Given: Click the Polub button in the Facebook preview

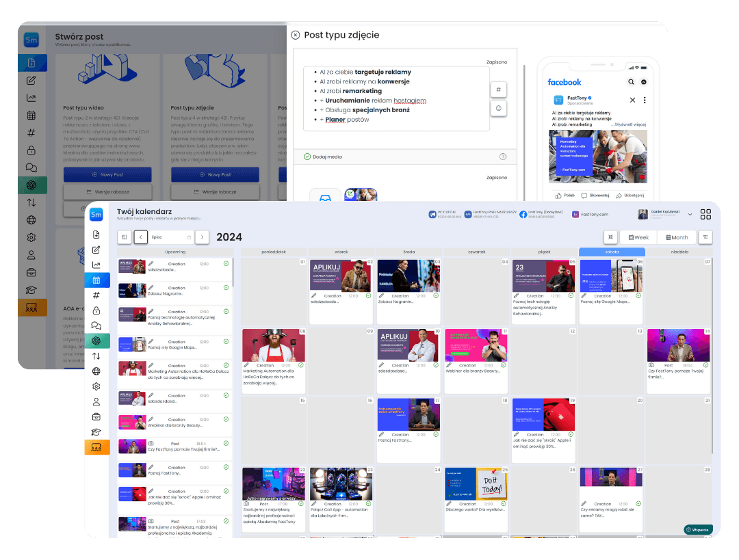Looking at the screenshot, I should [565, 196].
